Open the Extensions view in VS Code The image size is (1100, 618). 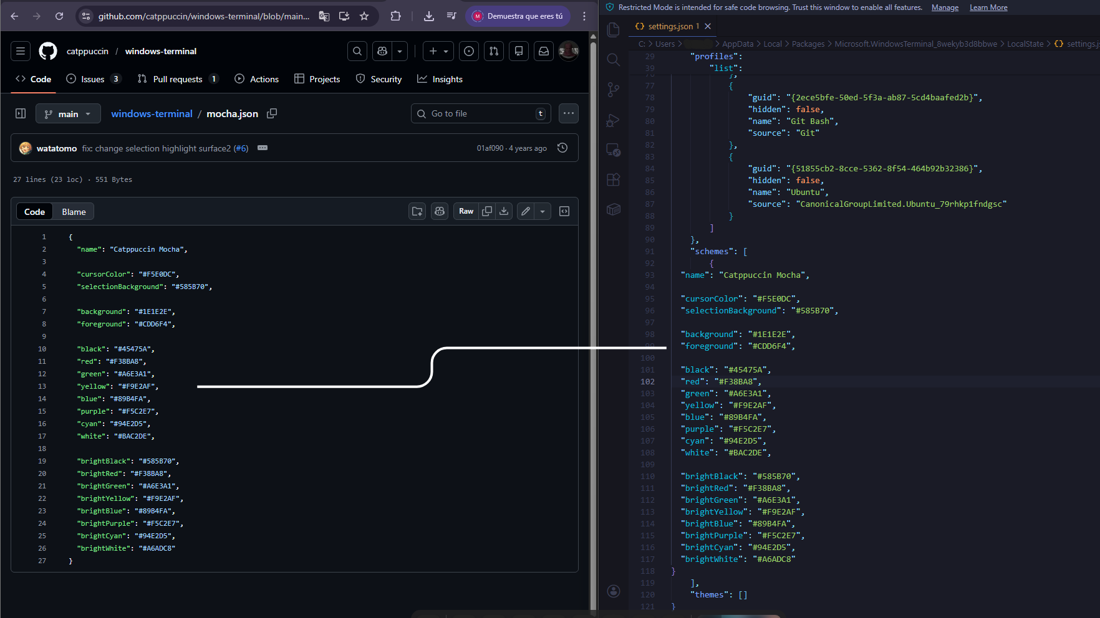[x=613, y=179]
